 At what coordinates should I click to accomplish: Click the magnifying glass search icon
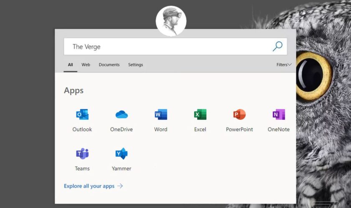(277, 47)
